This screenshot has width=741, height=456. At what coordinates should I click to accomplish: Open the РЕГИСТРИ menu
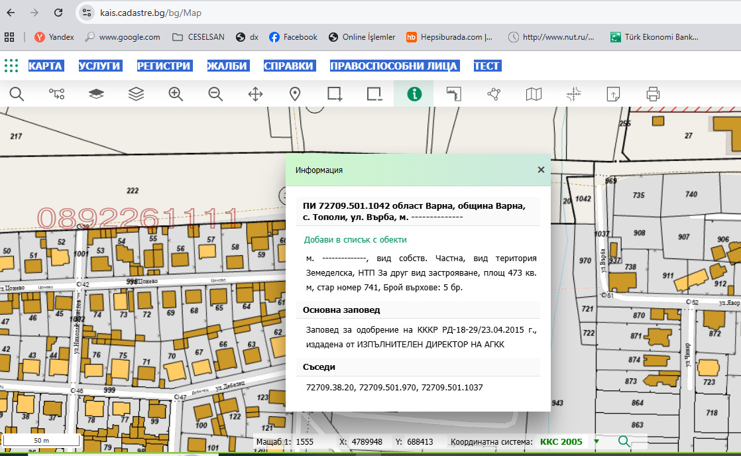[x=164, y=66]
